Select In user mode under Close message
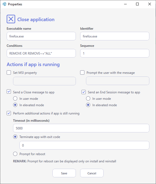The width and height of the screenshot is (156, 184). (x=15, y=98)
